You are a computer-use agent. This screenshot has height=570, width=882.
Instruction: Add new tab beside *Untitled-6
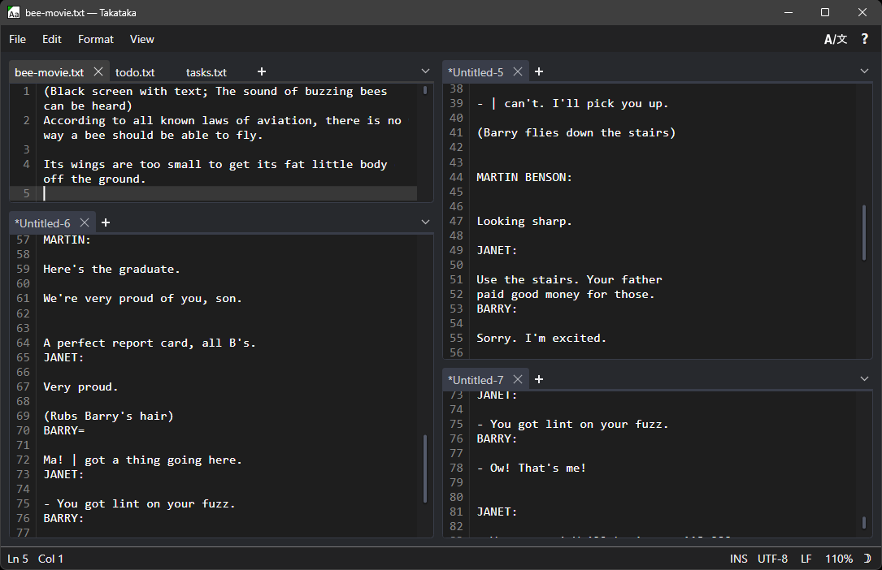[105, 222]
